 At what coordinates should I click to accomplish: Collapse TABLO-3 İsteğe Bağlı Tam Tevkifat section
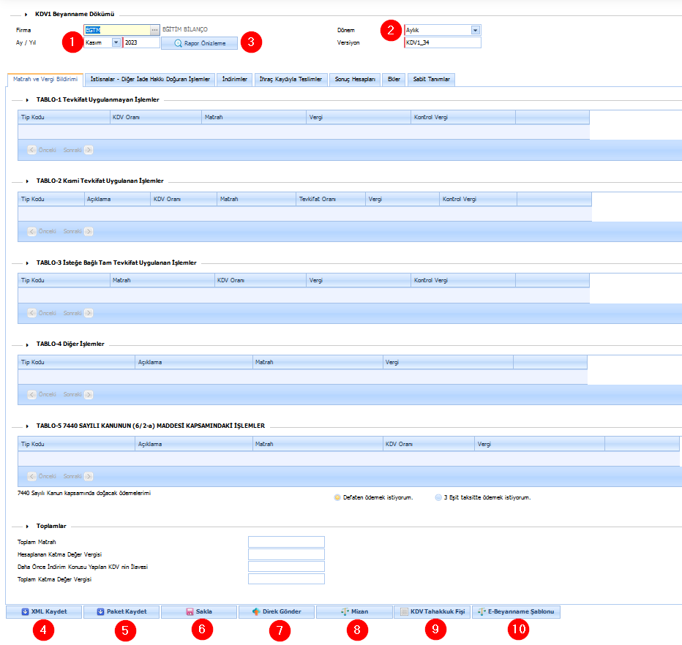click(27, 263)
